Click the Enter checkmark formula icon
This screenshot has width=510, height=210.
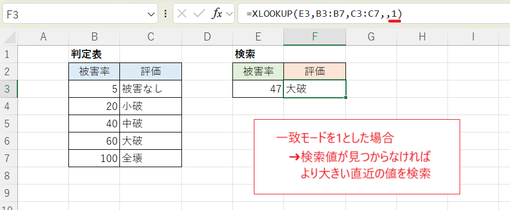pyautogui.click(x=199, y=14)
